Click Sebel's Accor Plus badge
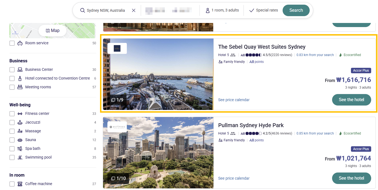Image resolution: width=378 pixels, height=190 pixels. click(361, 71)
